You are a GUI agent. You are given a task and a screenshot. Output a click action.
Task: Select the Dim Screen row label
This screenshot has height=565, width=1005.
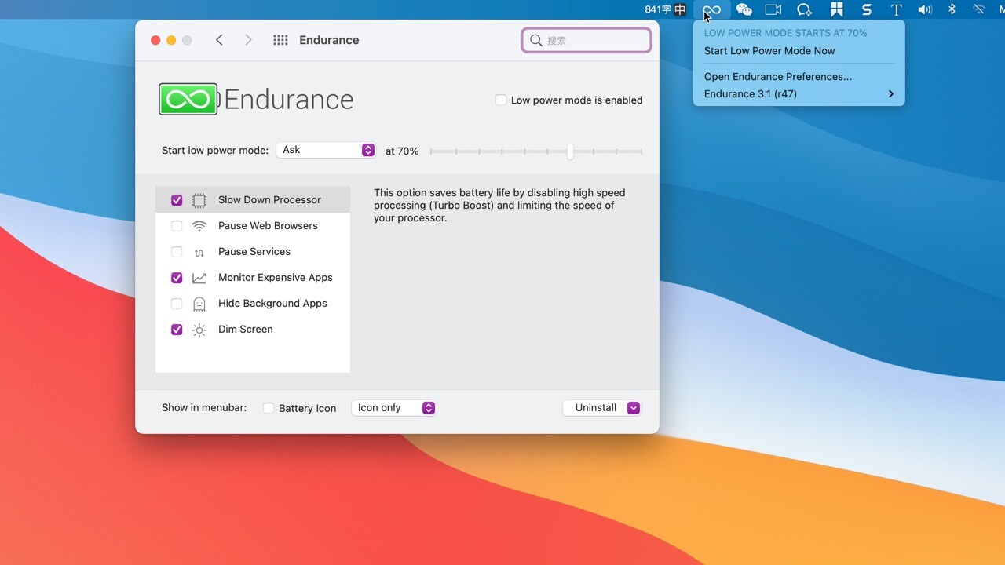pyautogui.click(x=246, y=330)
